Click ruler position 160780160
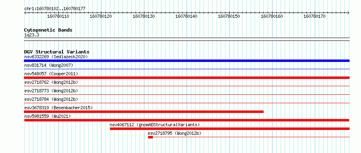 tap(272, 16)
